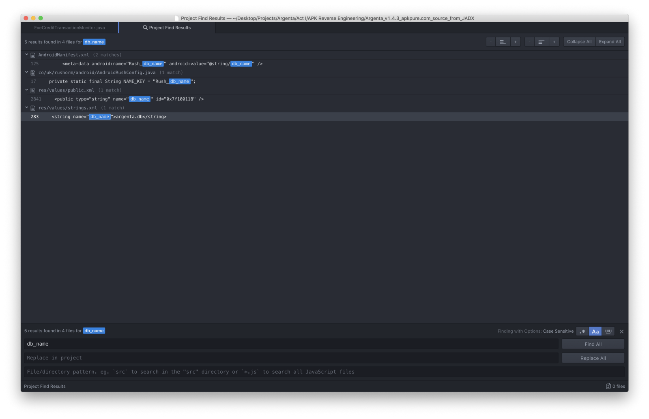The width and height of the screenshot is (649, 419).
Task: Click the file icon beside AndroidManifest.xml
Action: coord(33,55)
